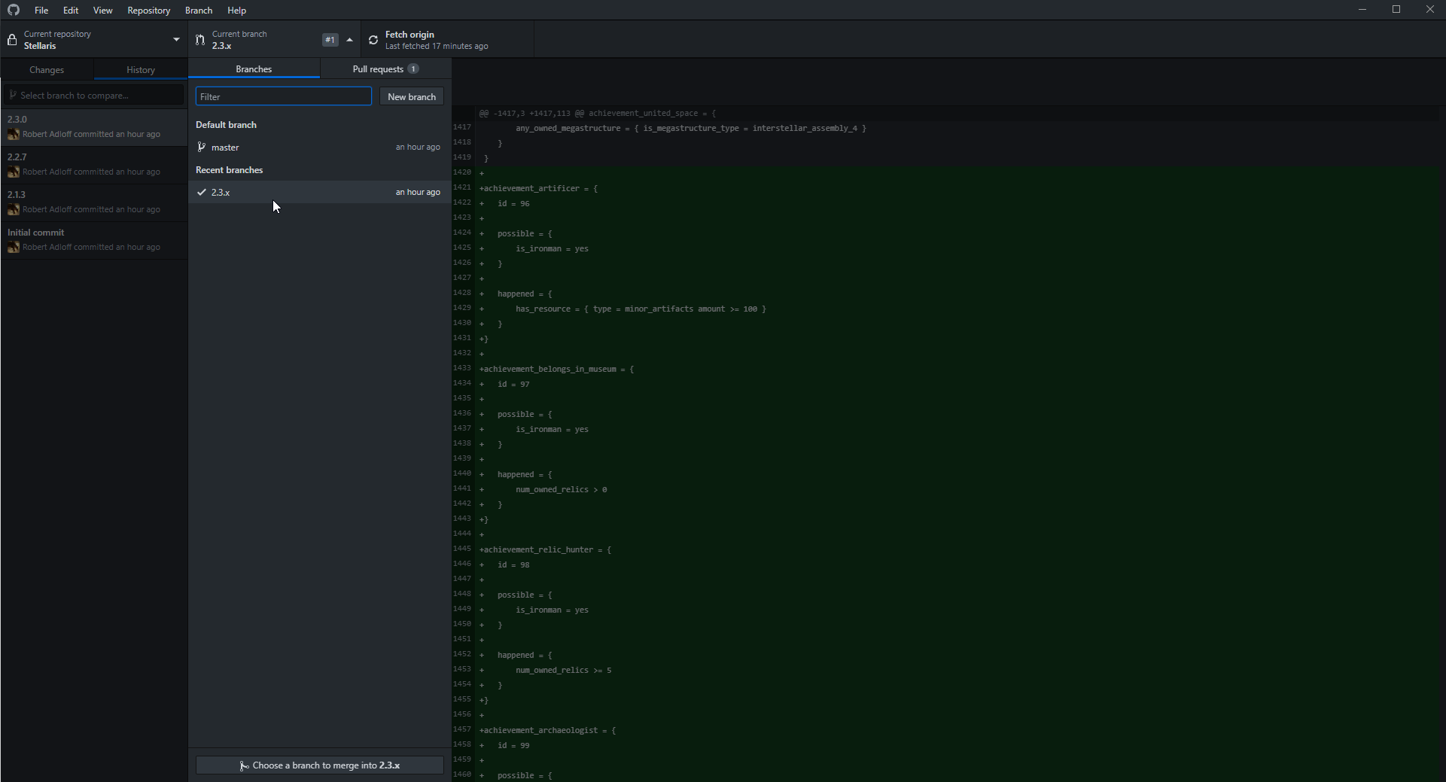Expand the Current repository dropdown arrow
Screen dimensions: 1446x782
176,40
